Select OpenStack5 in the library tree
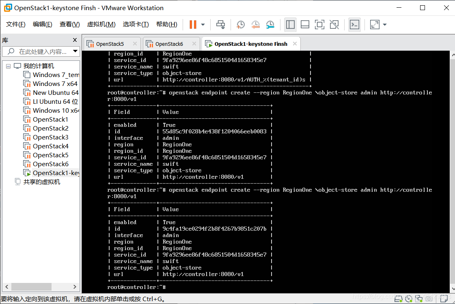The width and height of the screenshot is (455, 304). [x=50, y=155]
